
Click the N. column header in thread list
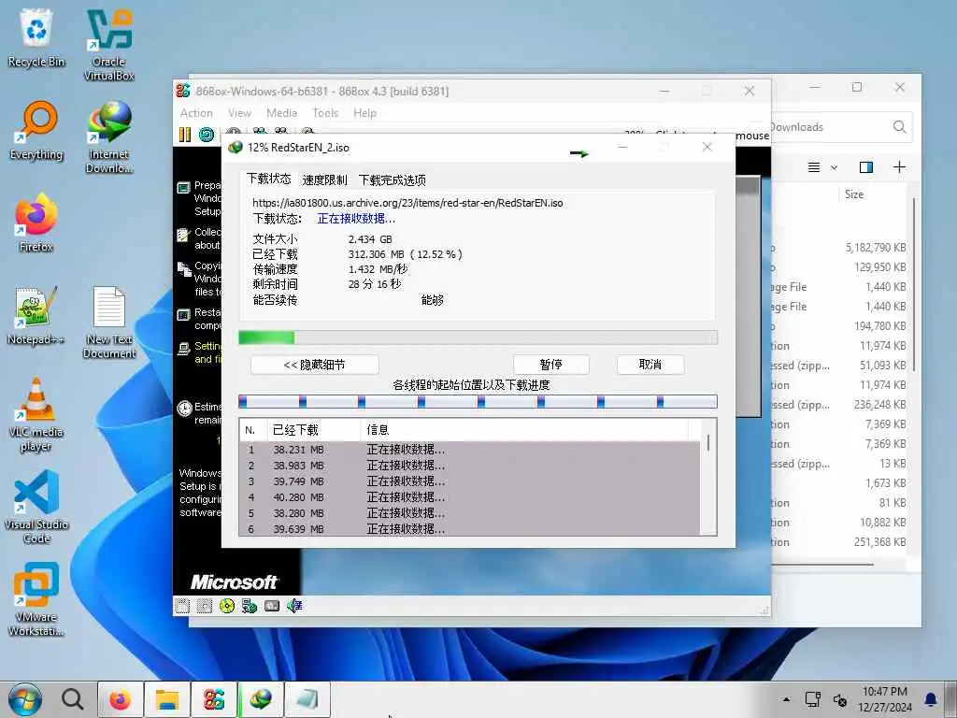point(252,430)
